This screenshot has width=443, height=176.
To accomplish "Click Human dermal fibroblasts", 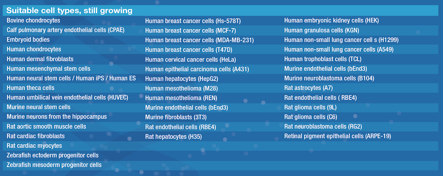I will (40, 59).
